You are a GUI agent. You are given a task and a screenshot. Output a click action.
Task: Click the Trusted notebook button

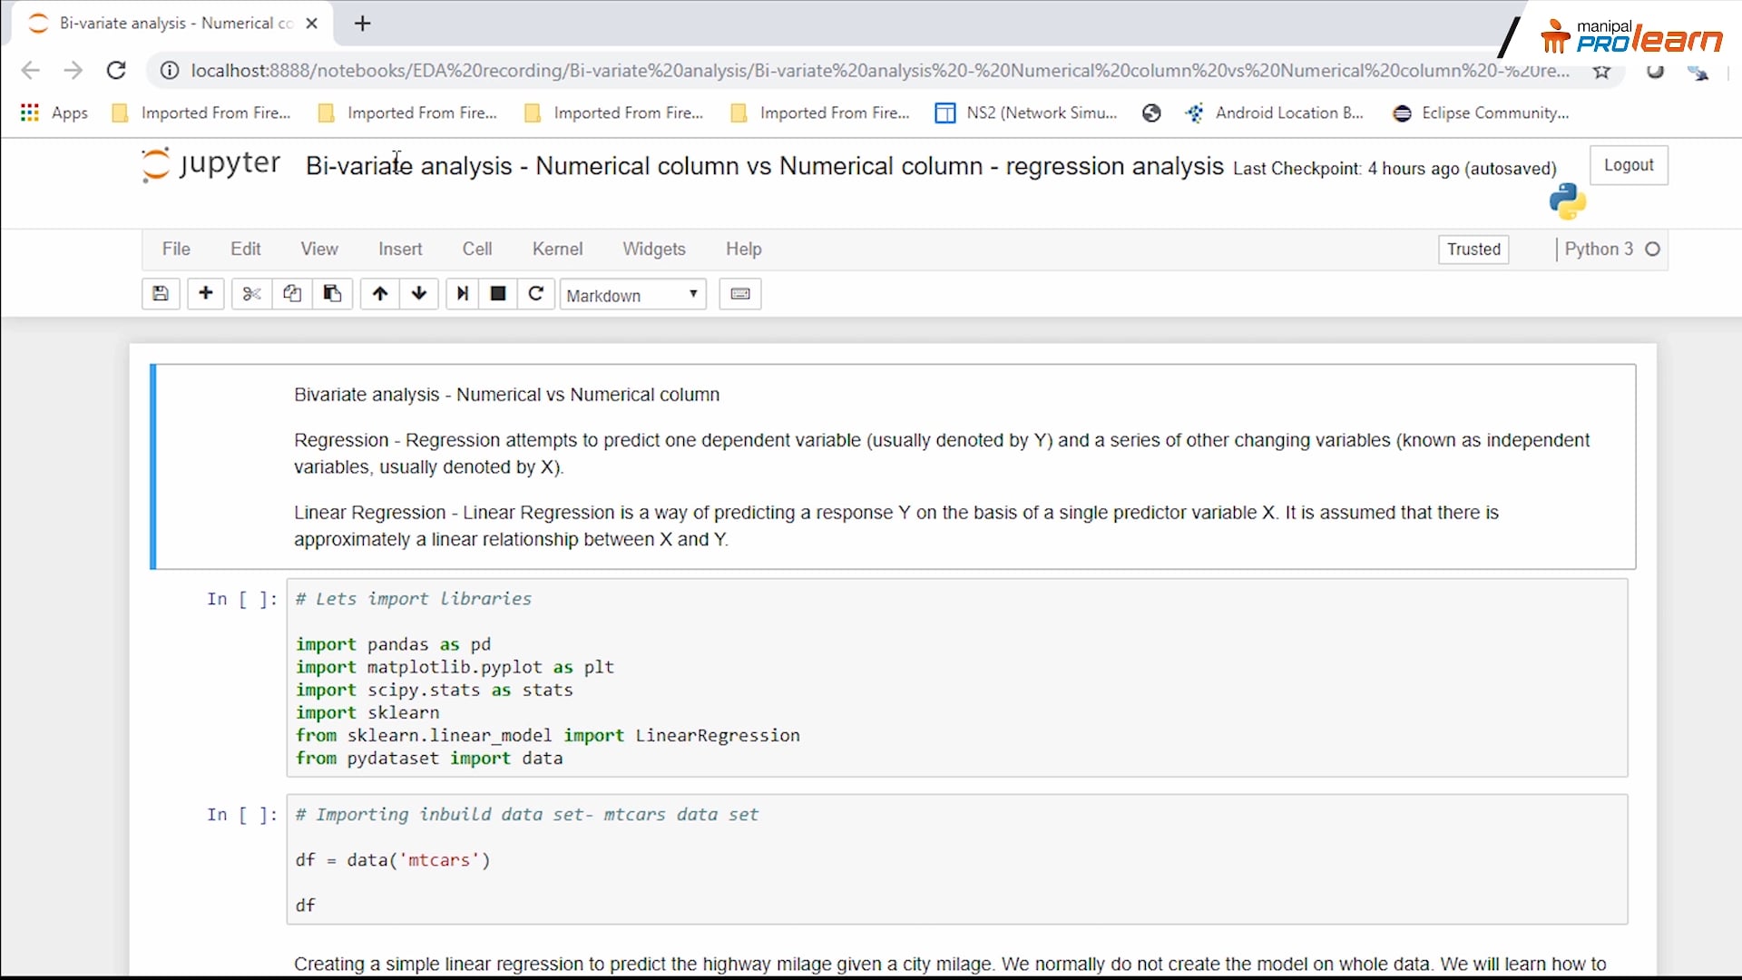pyautogui.click(x=1473, y=250)
